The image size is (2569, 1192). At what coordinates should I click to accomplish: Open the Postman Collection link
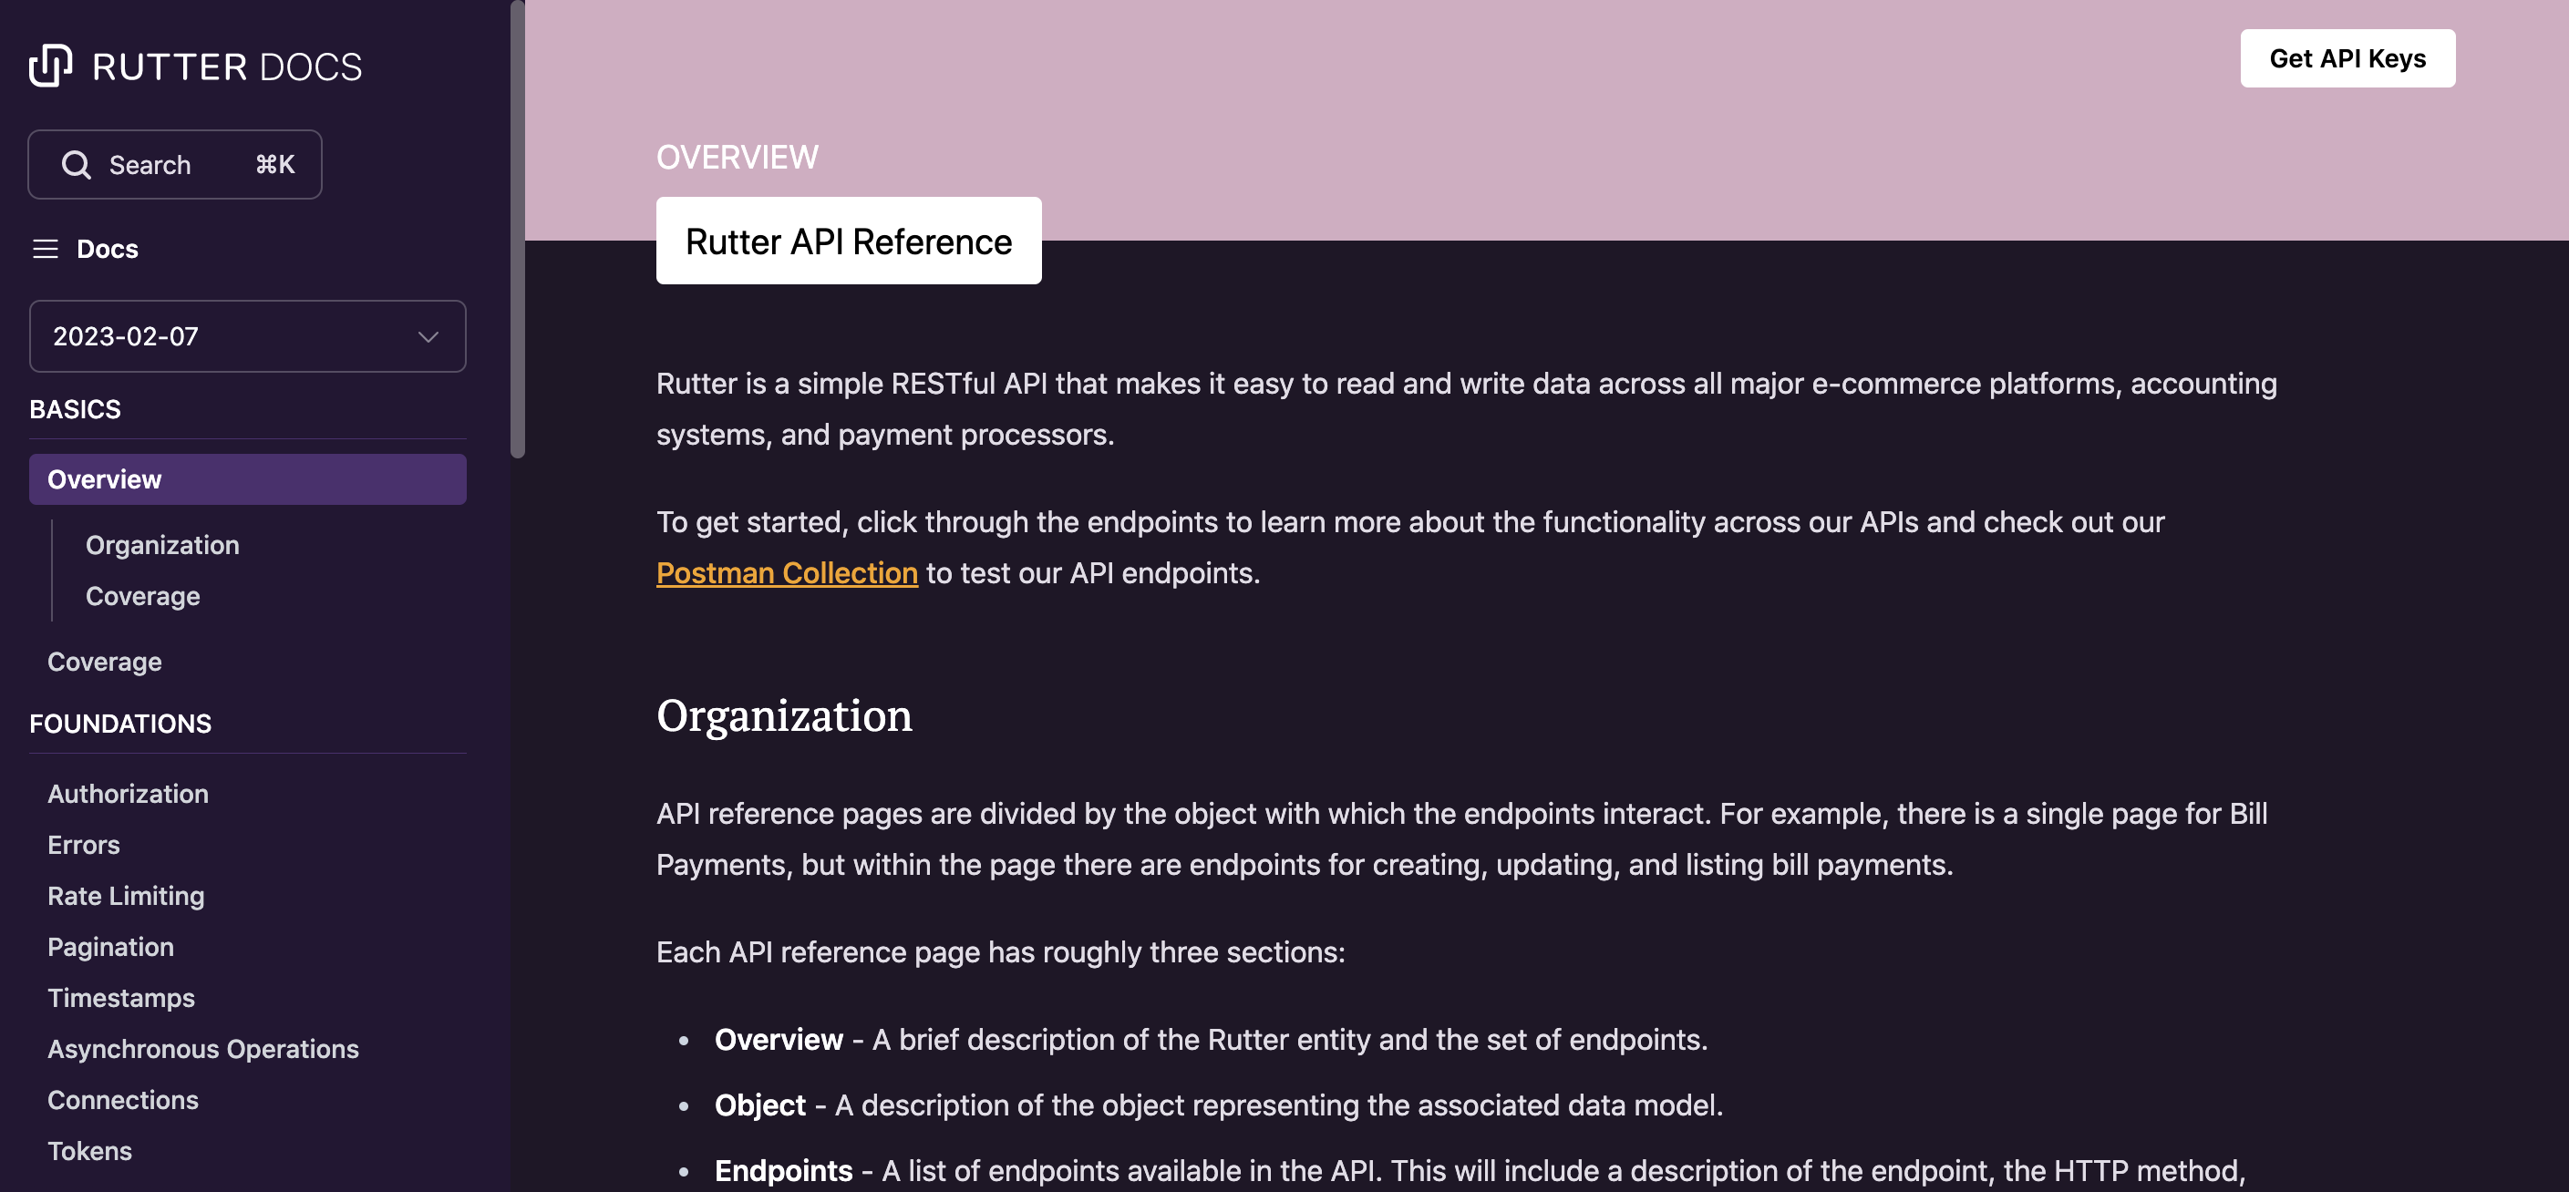tap(786, 572)
